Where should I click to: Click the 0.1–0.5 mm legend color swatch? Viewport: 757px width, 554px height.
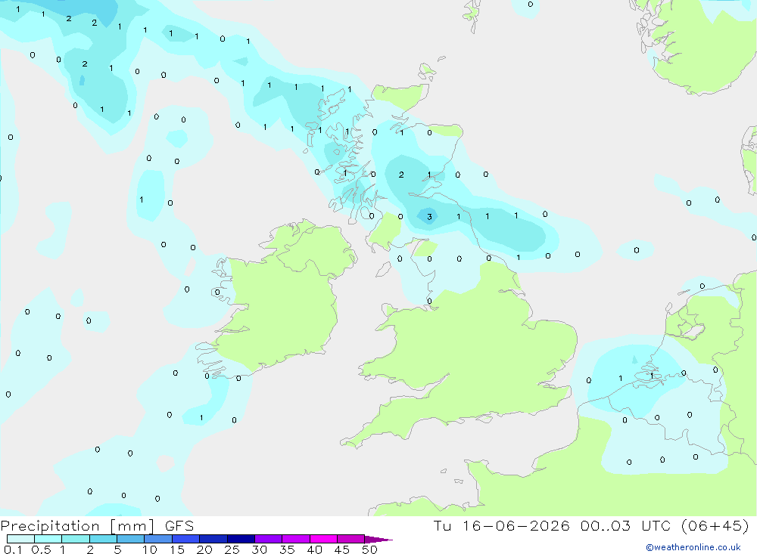click(x=20, y=539)
